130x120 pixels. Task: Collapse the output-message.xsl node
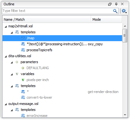coord(6,104)
